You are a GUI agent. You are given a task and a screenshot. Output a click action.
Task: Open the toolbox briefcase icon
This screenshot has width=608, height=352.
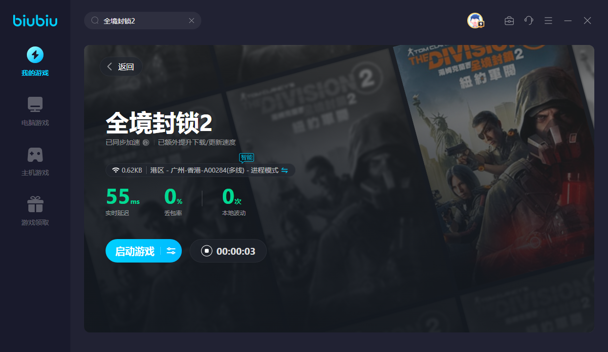coord(509,21)
